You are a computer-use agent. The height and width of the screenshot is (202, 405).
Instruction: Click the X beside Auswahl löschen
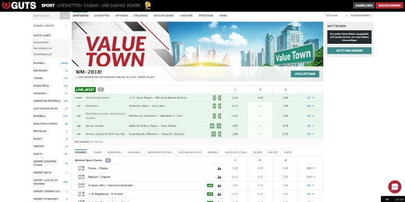[66, 26]
